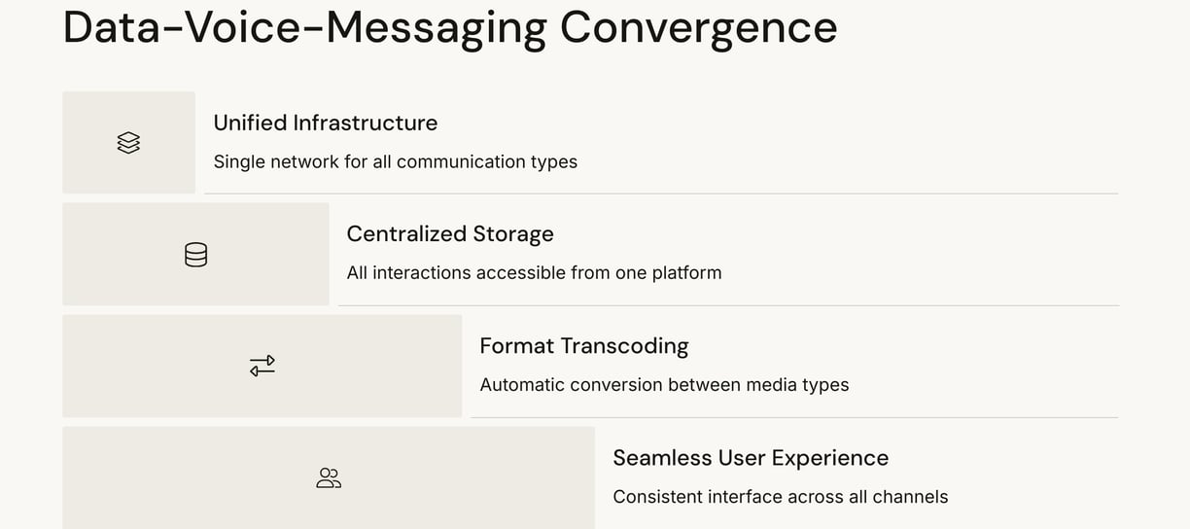Click 'All interactions accessible from one platform' text

point(534,273)
